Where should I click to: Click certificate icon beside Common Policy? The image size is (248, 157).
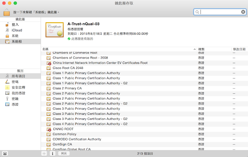pyautogui.click(x=48, y=134)
